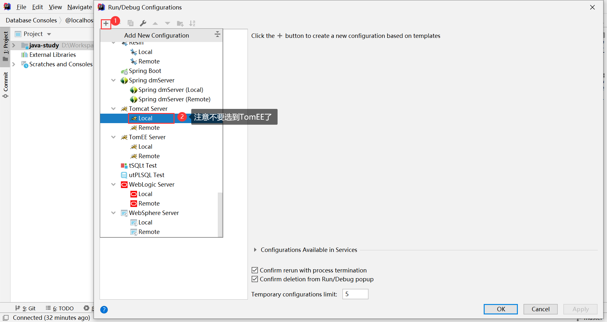607x322 pixels.
Task: Click the Move Up arrow icon
Action: point(155,23)
